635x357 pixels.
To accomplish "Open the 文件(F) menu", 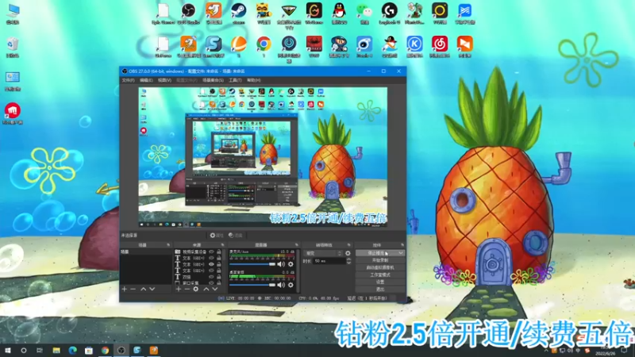I will [129, 80].
